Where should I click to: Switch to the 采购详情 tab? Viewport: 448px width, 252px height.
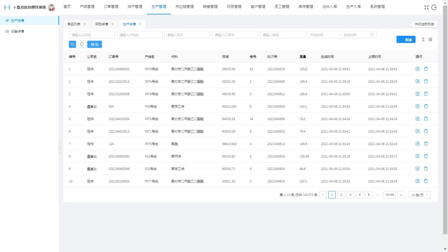pyautogui.click(x=101, y=24)
